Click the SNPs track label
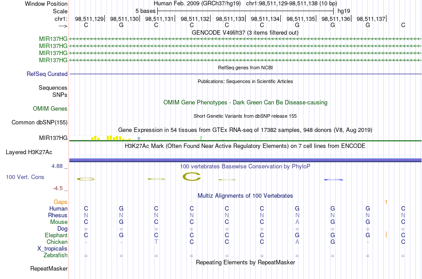Viewport: 422px width, 279px height. (x=60, y=95)
